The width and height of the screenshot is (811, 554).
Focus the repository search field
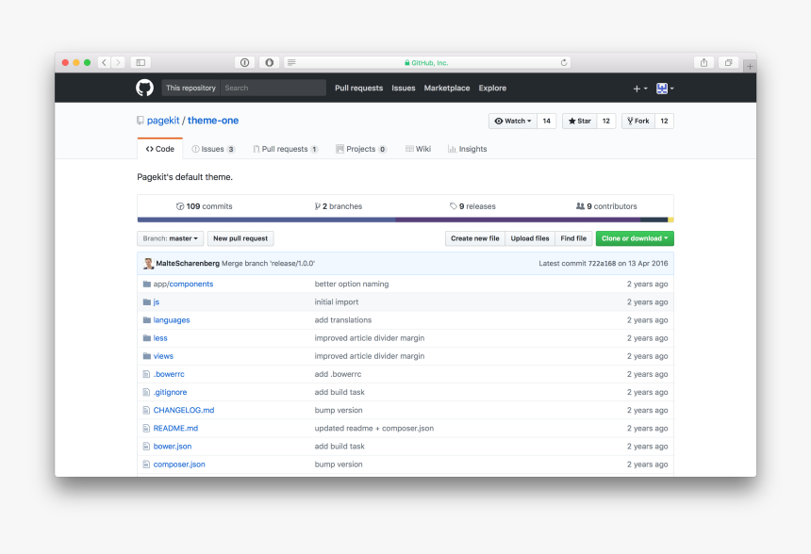[273, 88]
